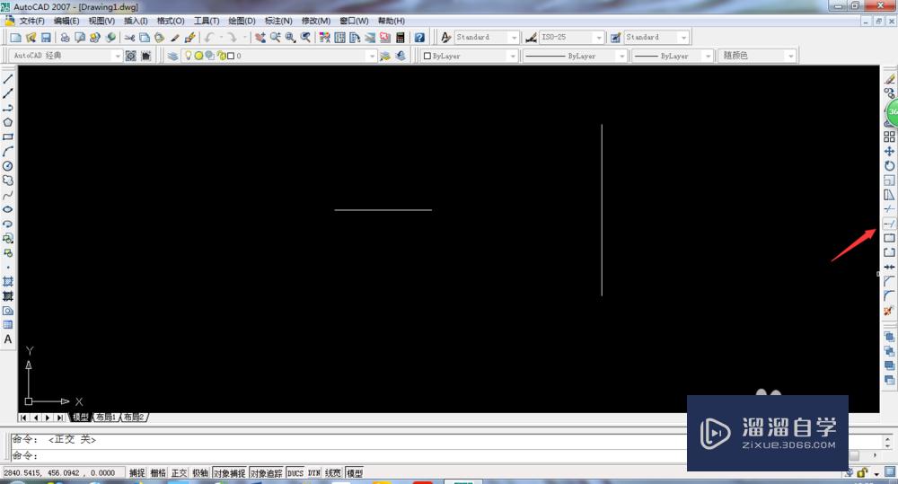Select the Spline curve tool

click(8, 195)
